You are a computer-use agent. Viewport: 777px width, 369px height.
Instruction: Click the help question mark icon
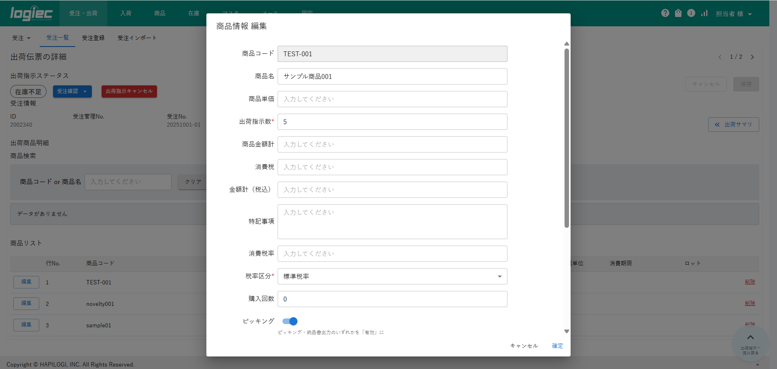(x=665, y=13)
